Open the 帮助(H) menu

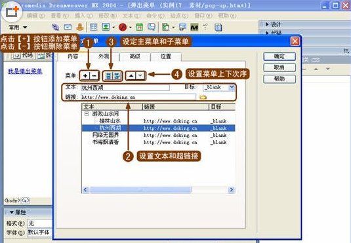[x=227, y=16]
